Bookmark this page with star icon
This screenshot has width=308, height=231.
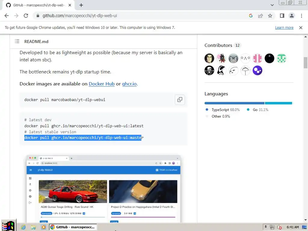click(x=270, y=16)
